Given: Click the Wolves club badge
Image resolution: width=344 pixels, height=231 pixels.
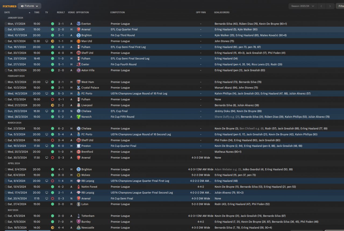Looking at the screenshot, I should point(78,175).
